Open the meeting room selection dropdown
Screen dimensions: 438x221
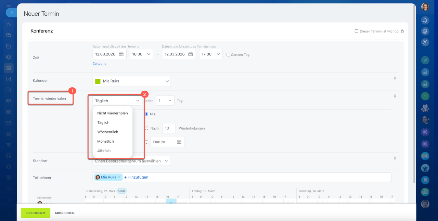[x=166, y=161]
